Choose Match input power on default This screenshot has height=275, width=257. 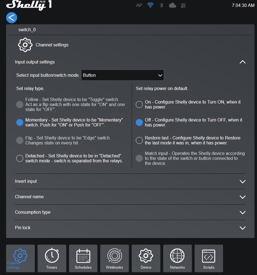pos(139,158)
